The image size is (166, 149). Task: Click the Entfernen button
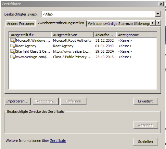click(73, 101)
